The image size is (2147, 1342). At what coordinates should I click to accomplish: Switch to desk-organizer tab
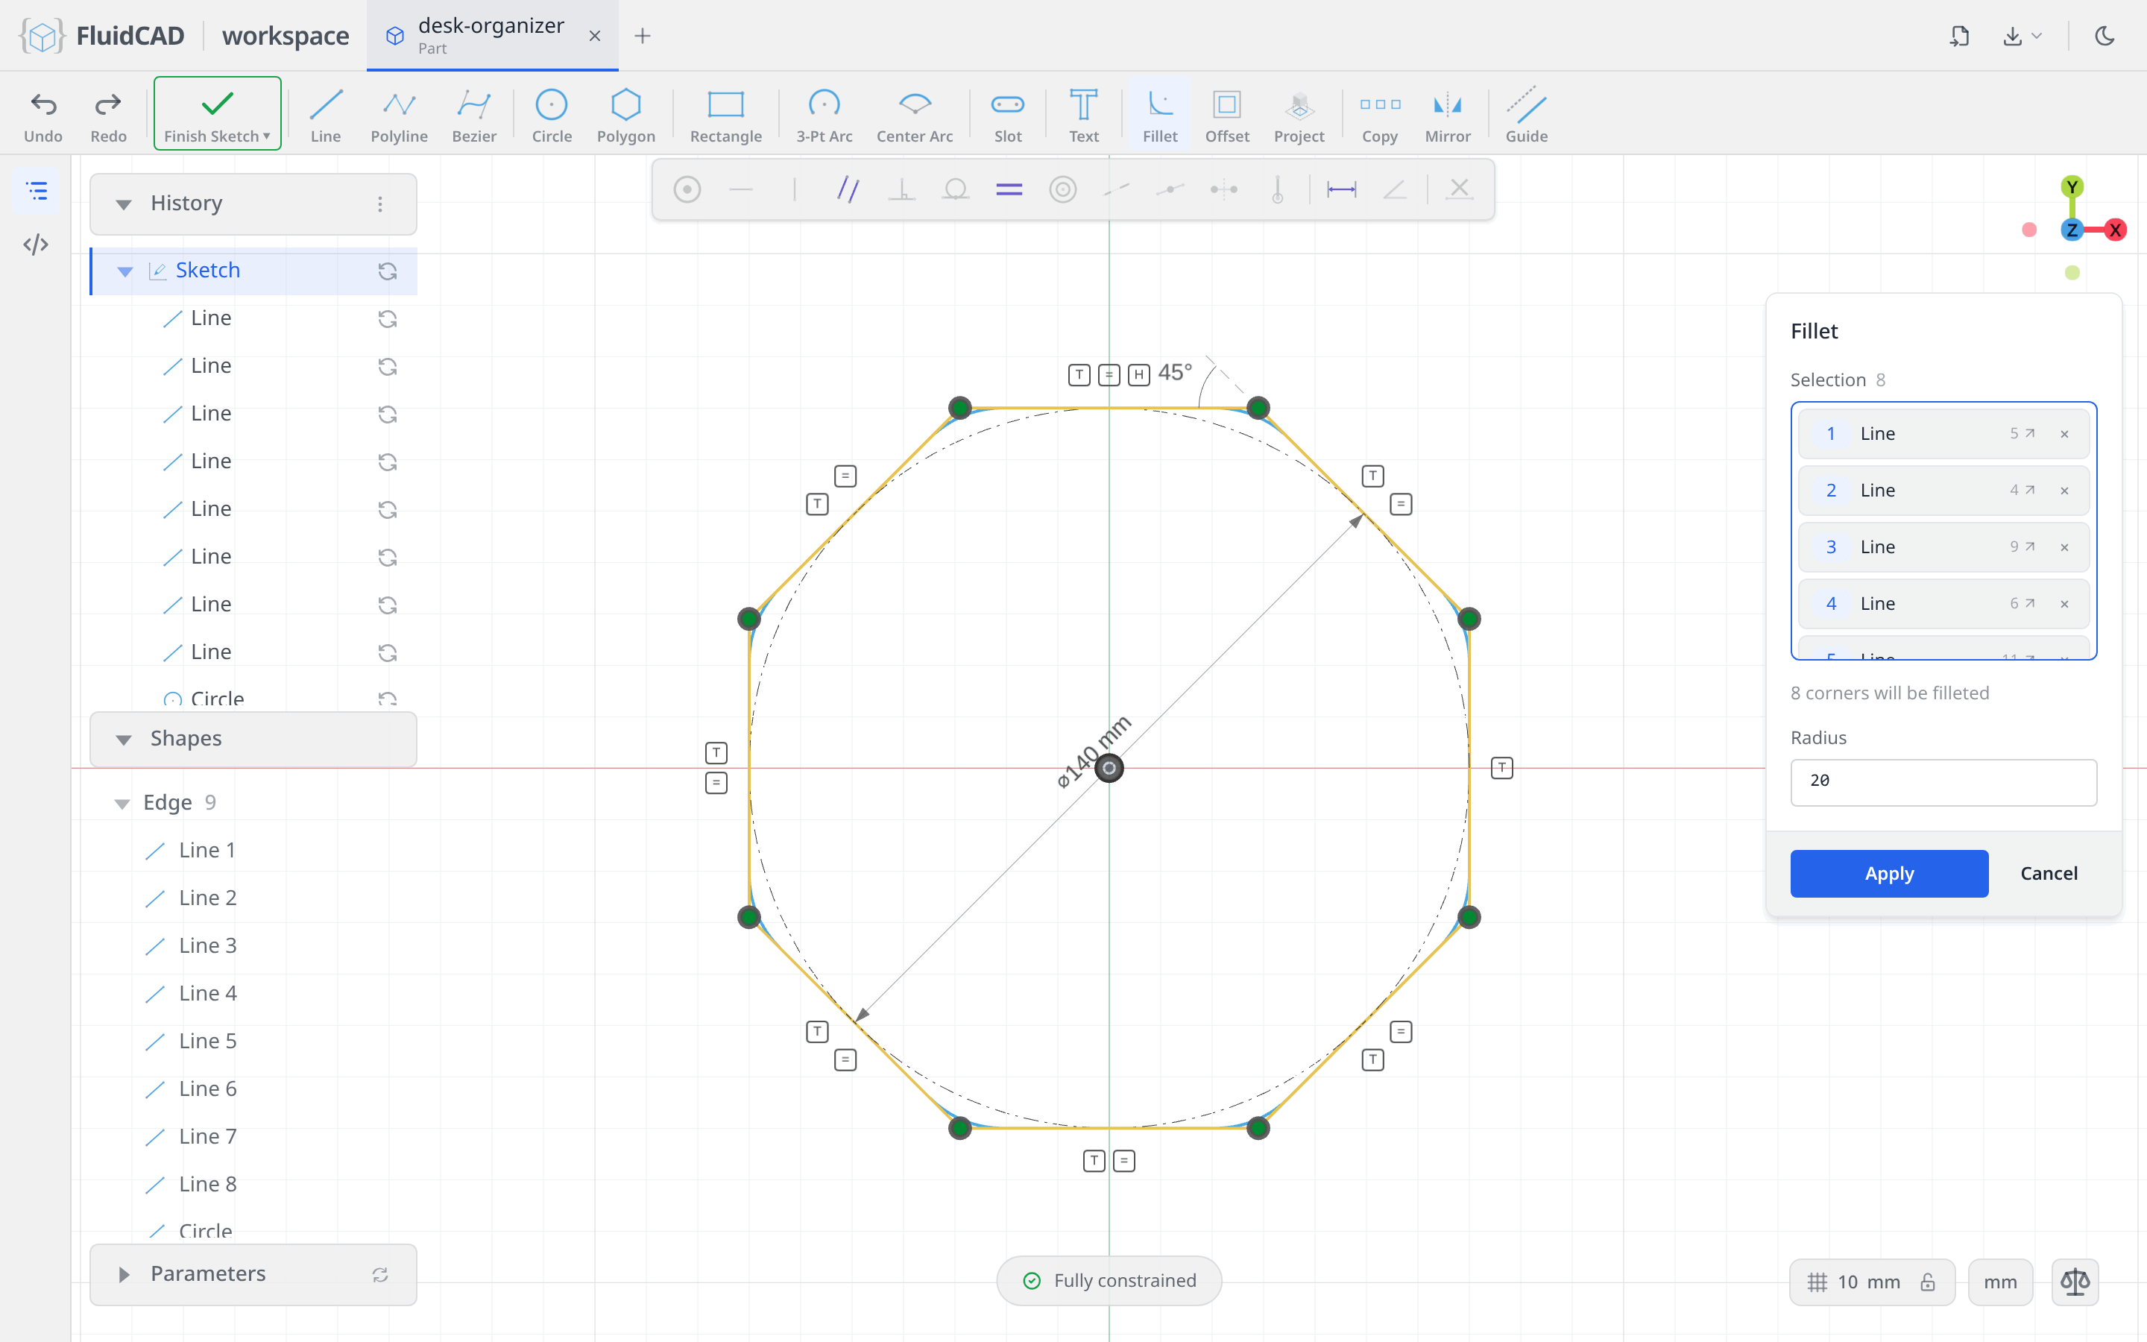pos(491,36)
